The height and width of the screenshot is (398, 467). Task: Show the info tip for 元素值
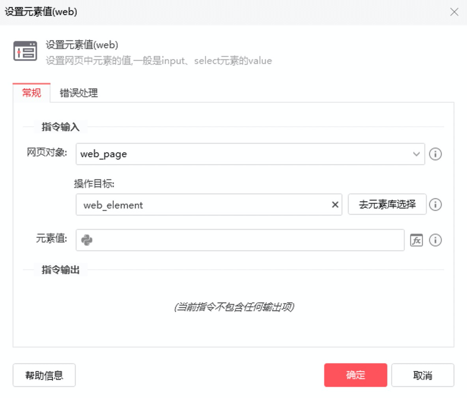pyautogui.click(x=435, y=240)
